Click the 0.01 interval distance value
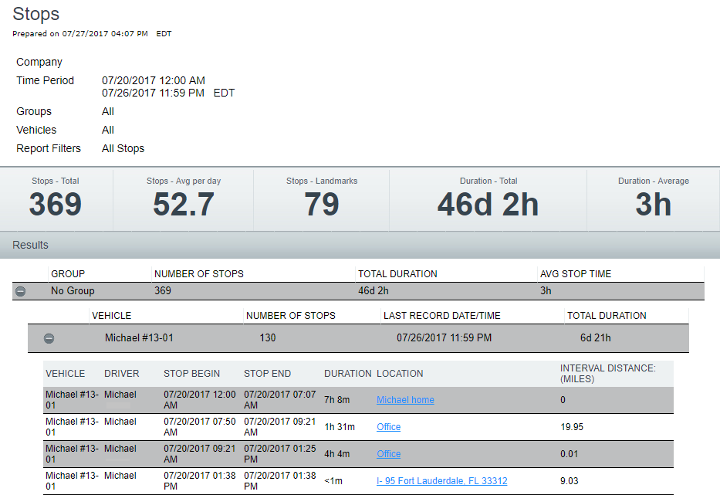720x495 pixels. 570,454
